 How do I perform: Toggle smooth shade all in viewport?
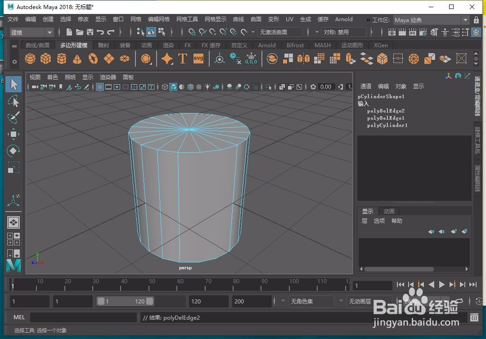(173, 87)
